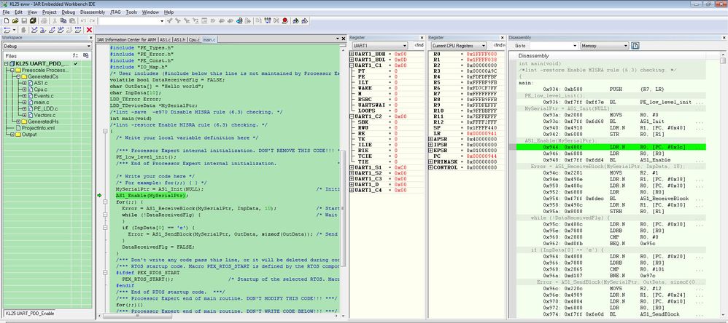Close the Workspace panel

point(91,38)
